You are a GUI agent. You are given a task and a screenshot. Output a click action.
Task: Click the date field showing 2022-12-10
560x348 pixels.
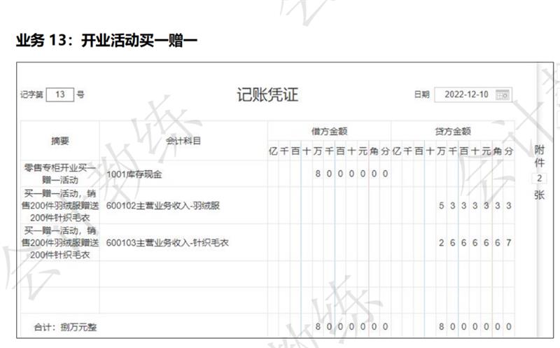coord(467,95)
